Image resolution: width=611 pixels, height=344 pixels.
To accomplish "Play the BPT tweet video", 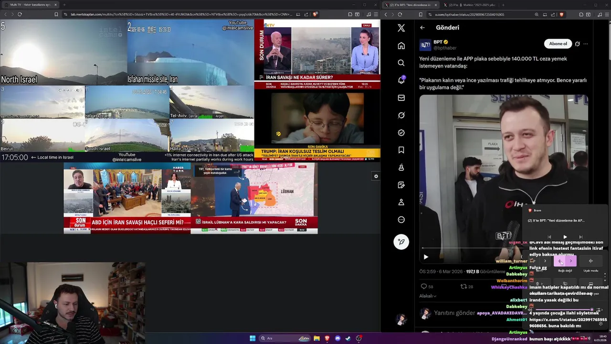I will 426,257.
